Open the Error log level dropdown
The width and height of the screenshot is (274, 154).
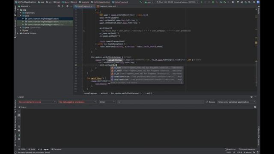click(x=107, y=102)
